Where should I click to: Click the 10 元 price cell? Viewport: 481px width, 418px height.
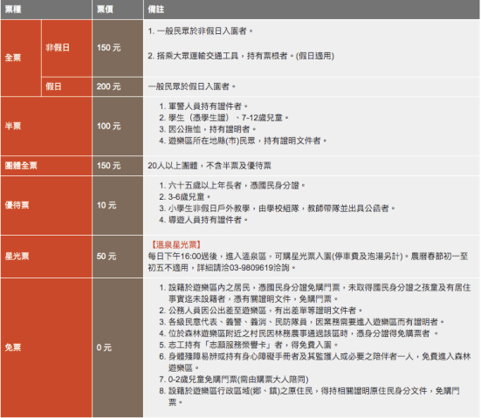[118, 205]
